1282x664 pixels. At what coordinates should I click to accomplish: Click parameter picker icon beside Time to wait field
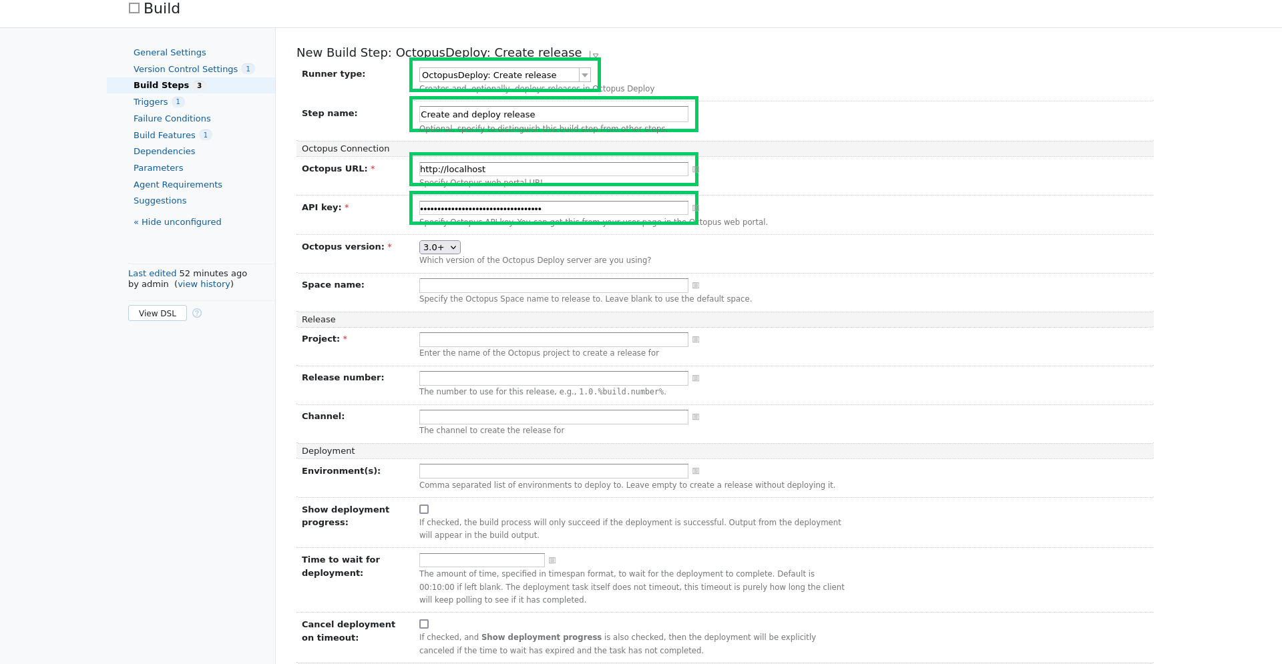[x=552, y=561]
